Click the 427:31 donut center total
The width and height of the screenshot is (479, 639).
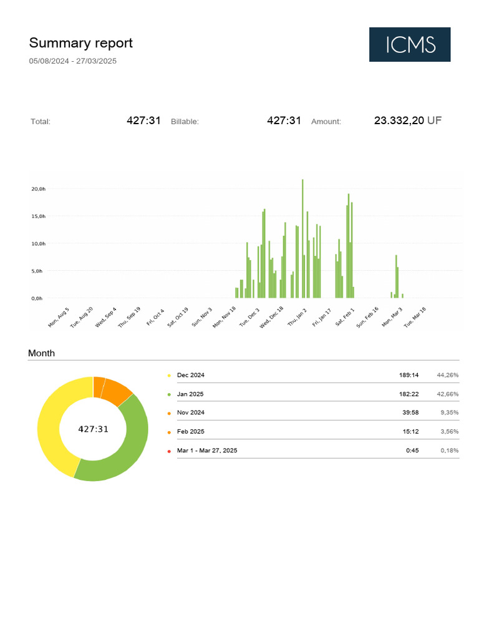[94, 429]
